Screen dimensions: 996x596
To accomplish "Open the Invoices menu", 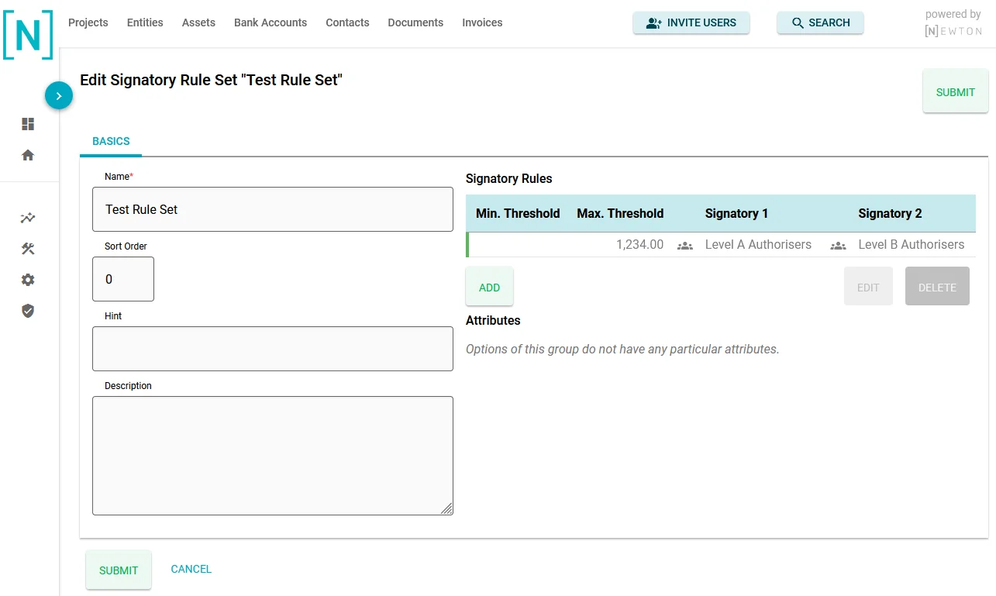I will (x=482, y=22).
